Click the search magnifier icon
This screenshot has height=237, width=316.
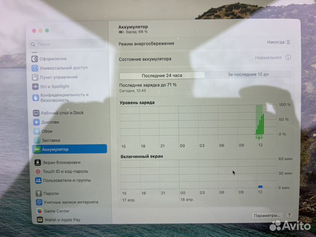(x=33, y=44)
